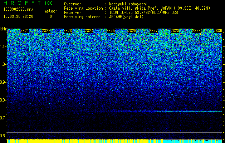
Task: Click the A504HB(yagi 4el) antenna text
Action: pyautogui.click(x=126, y=17)
